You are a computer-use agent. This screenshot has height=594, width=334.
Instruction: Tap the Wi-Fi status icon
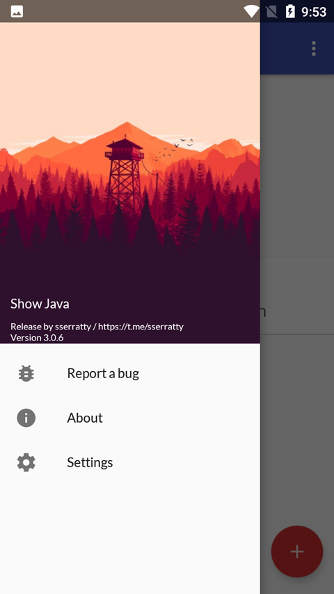(251, 11)
